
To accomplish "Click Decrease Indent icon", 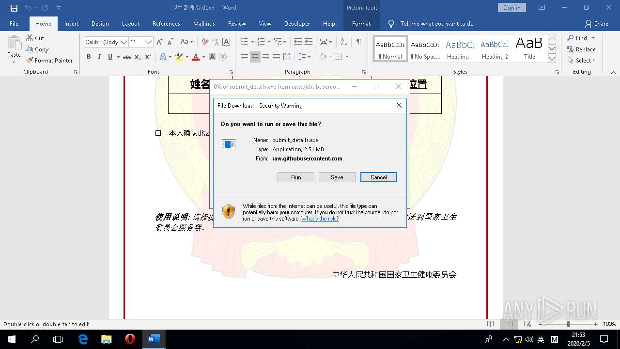I will tap(297, 42).
